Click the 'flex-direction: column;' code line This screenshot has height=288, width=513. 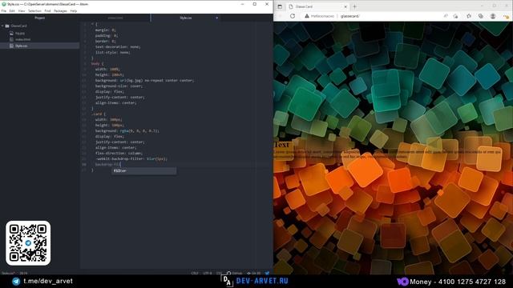pyautogui.click(x=119, y=153)
